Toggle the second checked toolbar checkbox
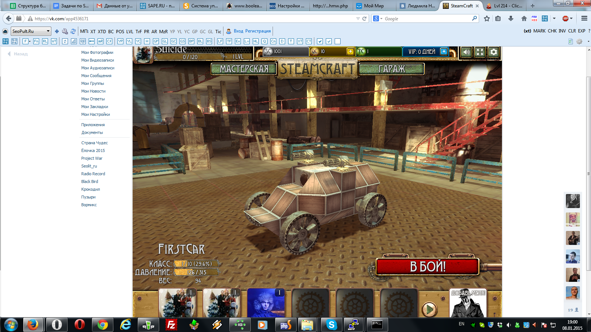The height and width of the screenshot is (332, 591). [329, 41]
